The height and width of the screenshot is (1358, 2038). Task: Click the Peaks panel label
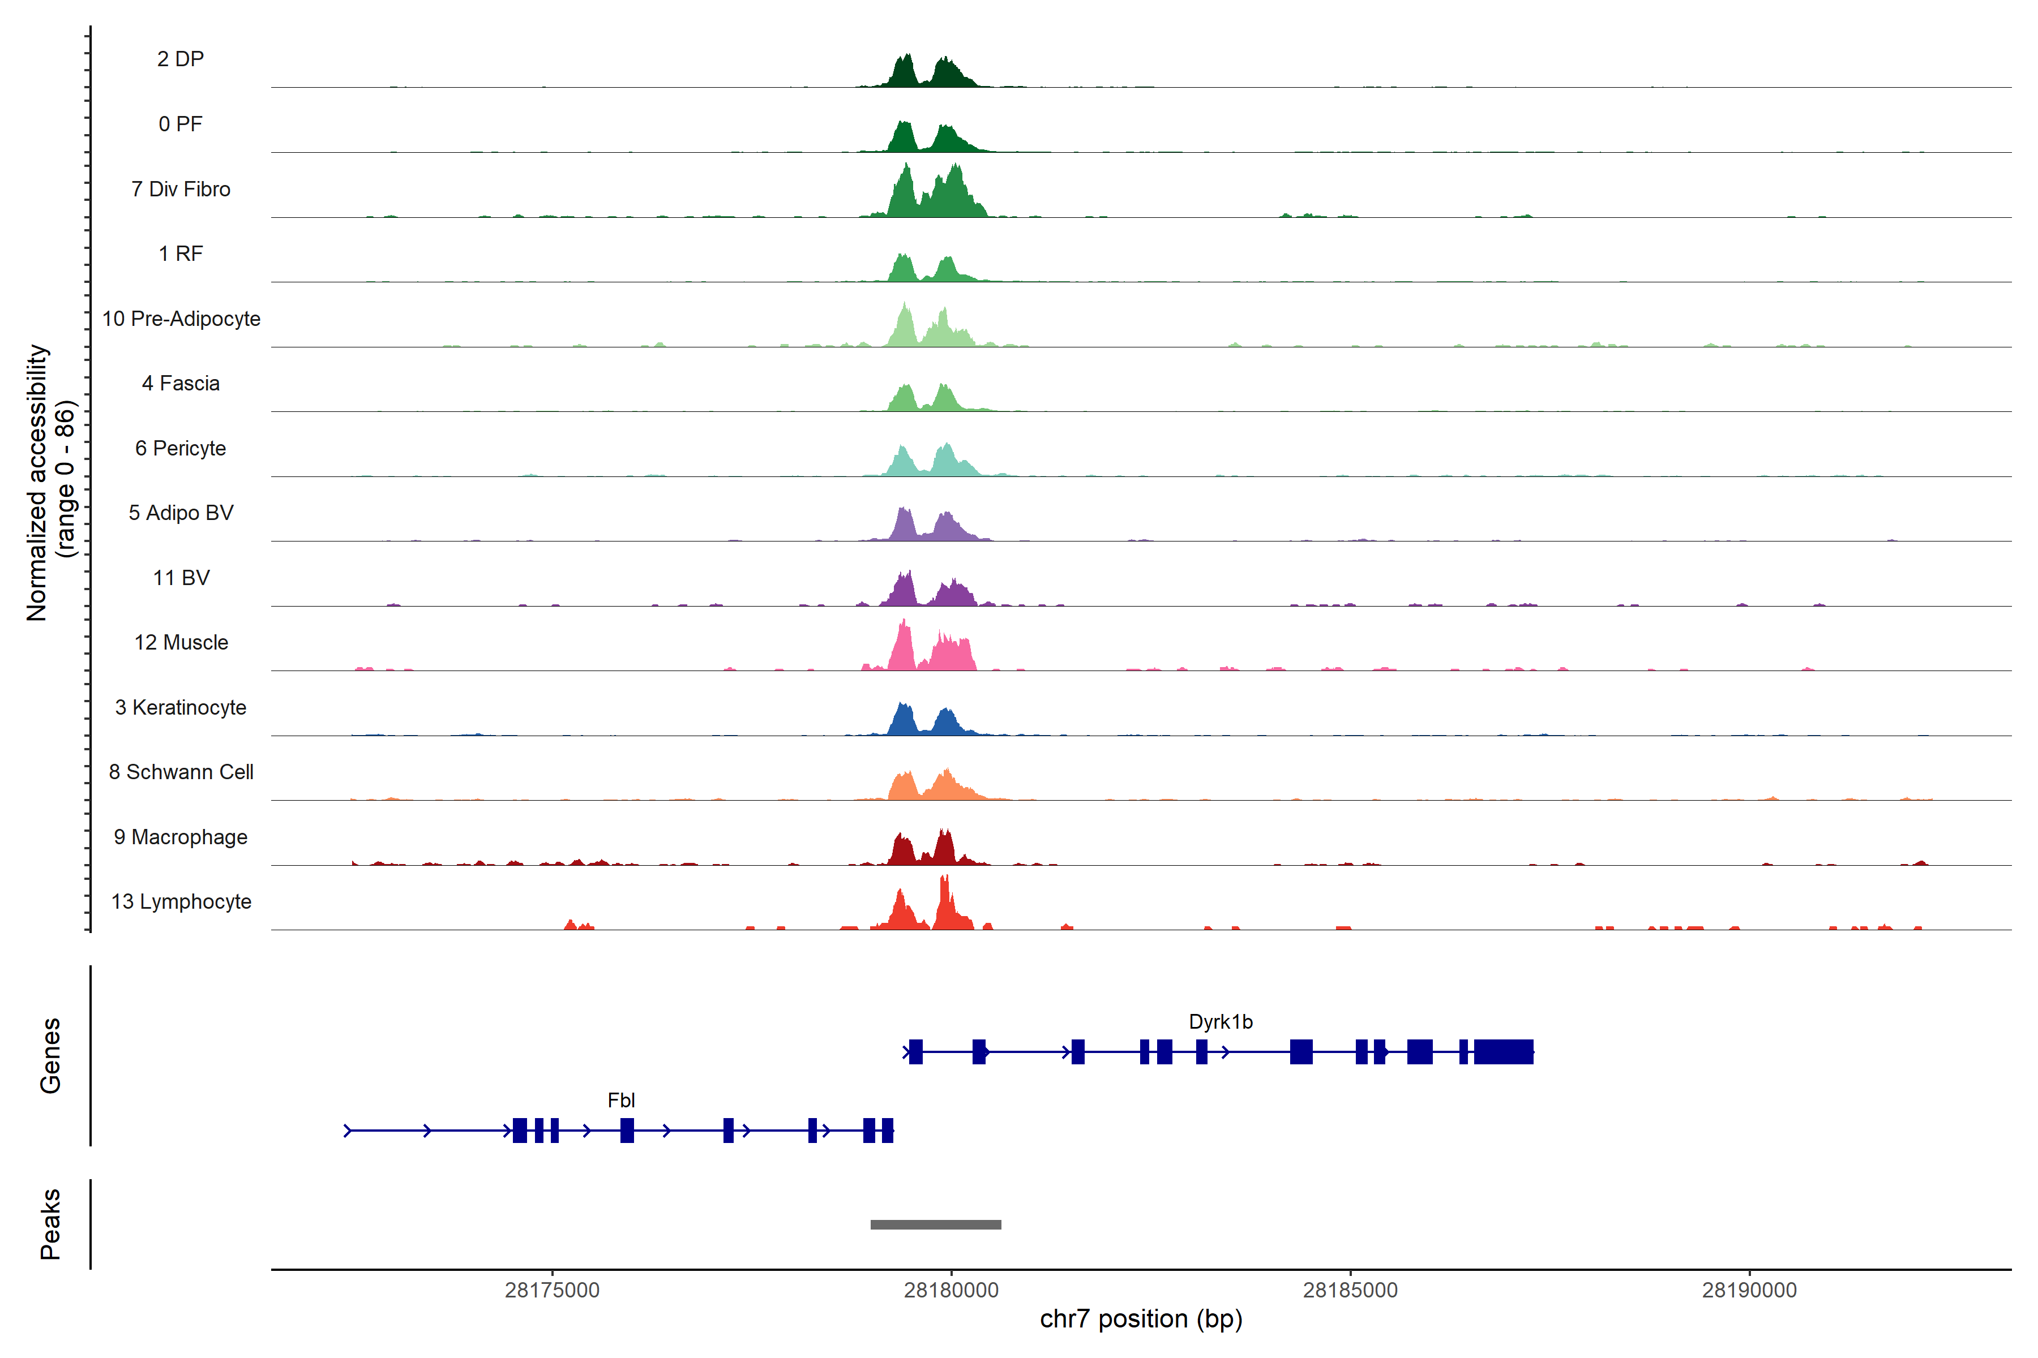[50, 1224]
